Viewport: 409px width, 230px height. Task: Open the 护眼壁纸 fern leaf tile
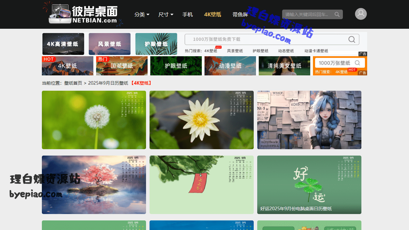(x=176, y=66)
